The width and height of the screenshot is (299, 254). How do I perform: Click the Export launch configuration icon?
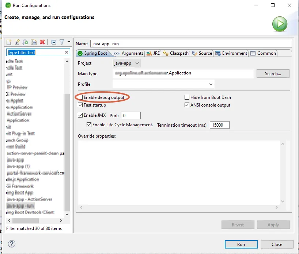point(25,42)
